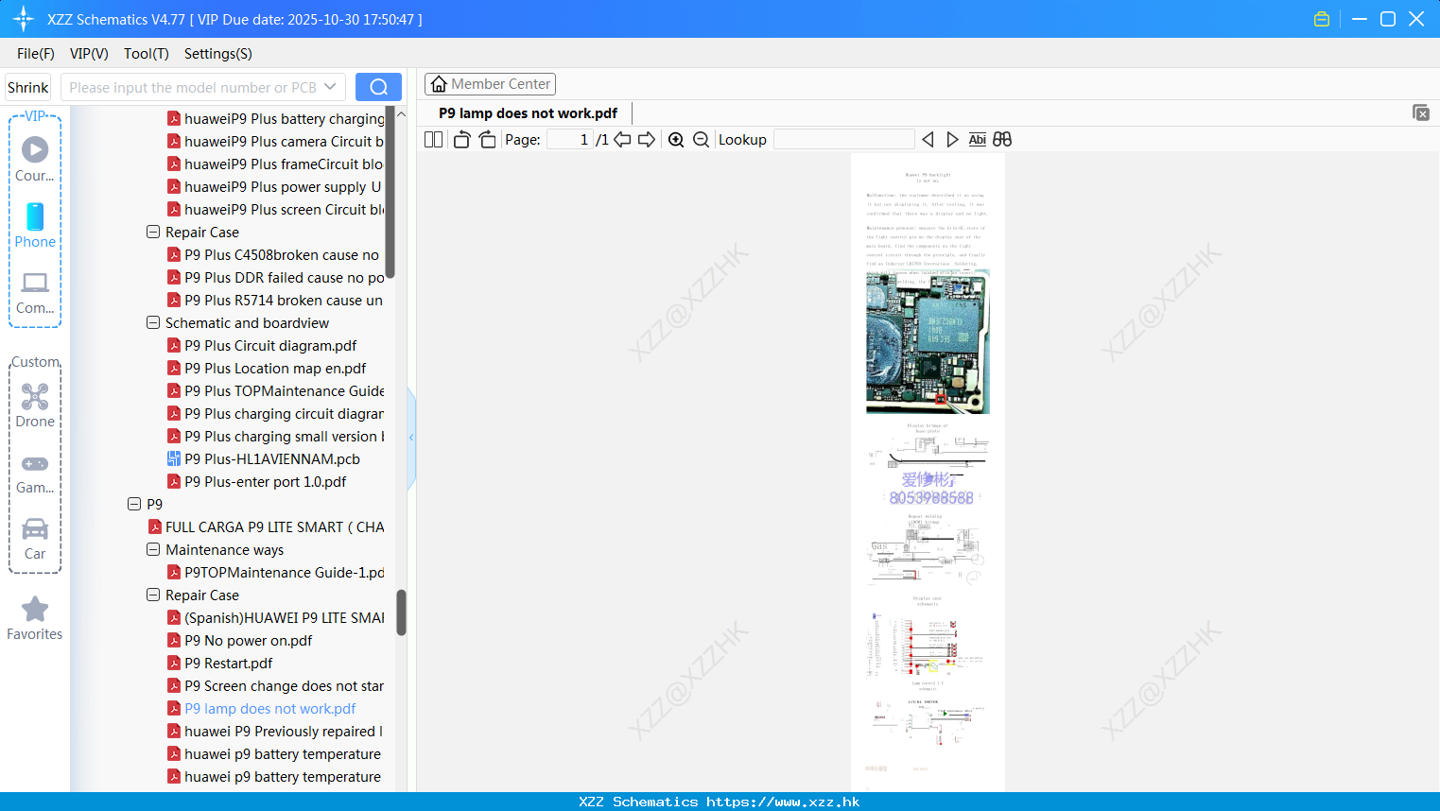Image resolution: width=1440 pixels, height=811 pixels.
Task: Toggle two-page view icon in PDF toolbar
Action: coord(433,140)
